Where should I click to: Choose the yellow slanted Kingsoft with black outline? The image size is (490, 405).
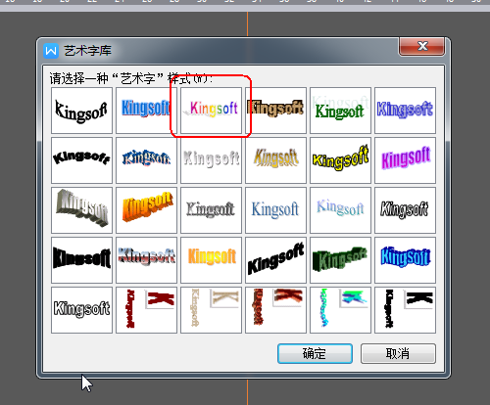coord(340,160)
